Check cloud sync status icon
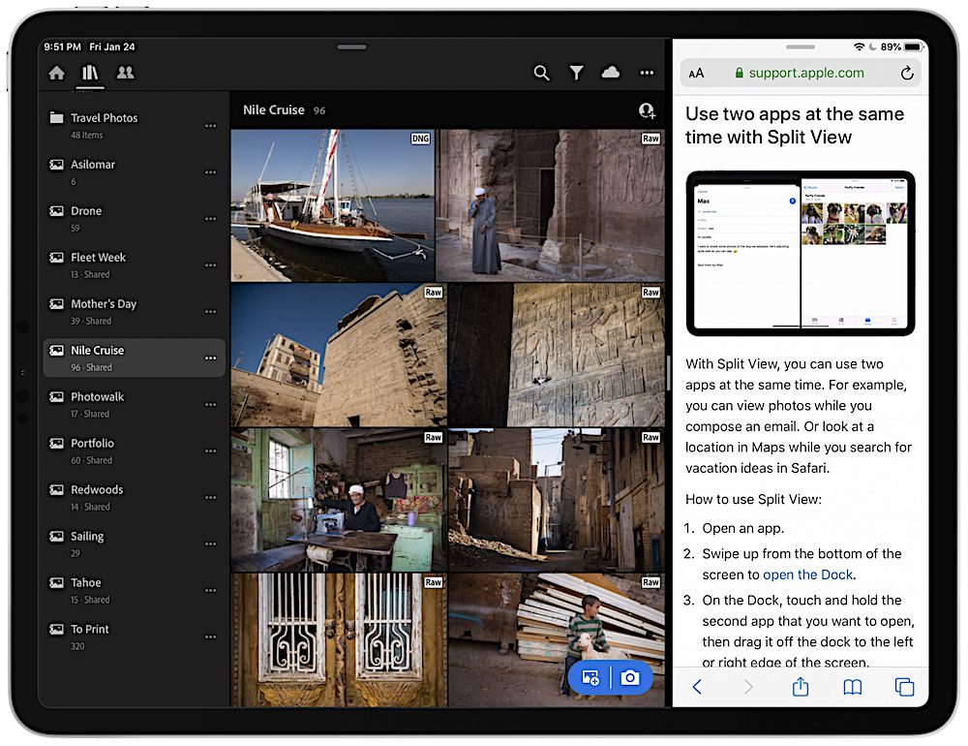 tap(611, 73)
